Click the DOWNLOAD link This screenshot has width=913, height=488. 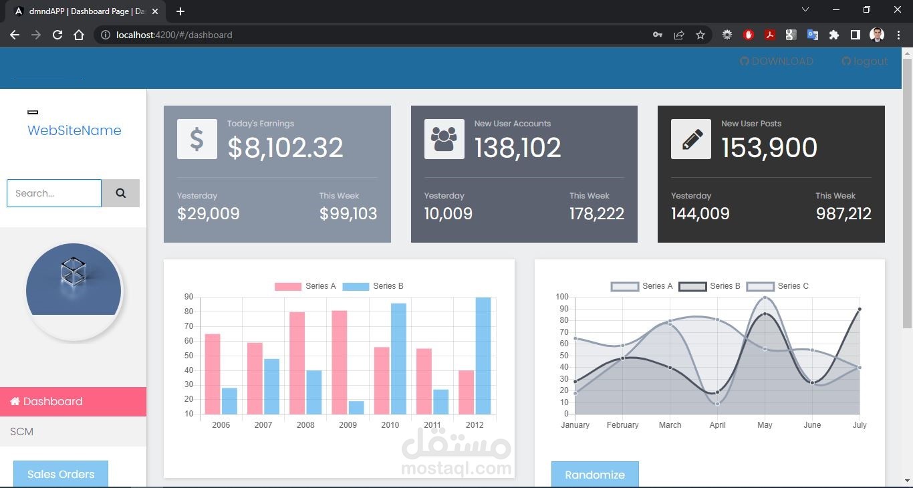(777, 62)
